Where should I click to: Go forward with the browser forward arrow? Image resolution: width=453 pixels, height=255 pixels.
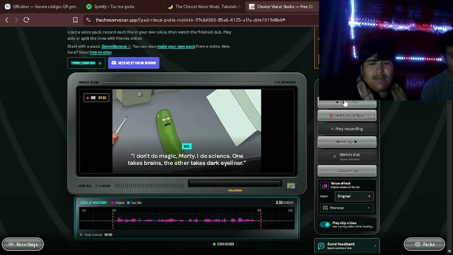[16, 20]
